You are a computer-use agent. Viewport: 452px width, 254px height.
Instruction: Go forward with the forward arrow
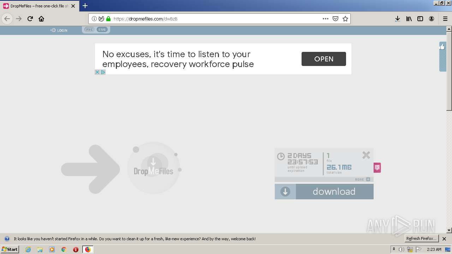pos(19,19)
